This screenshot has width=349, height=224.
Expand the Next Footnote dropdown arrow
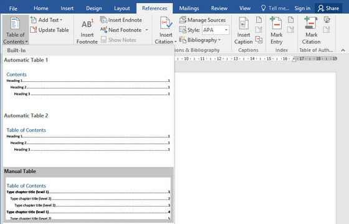click(146, 30)
